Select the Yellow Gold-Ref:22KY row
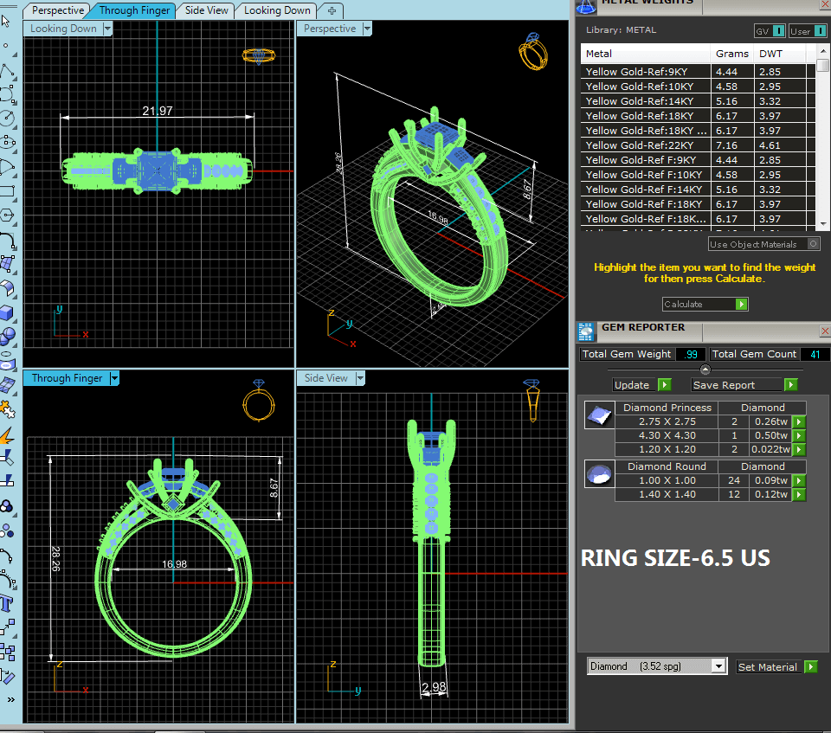The height and width of the screenshot is (733, 831). click(x=646, y=145)
